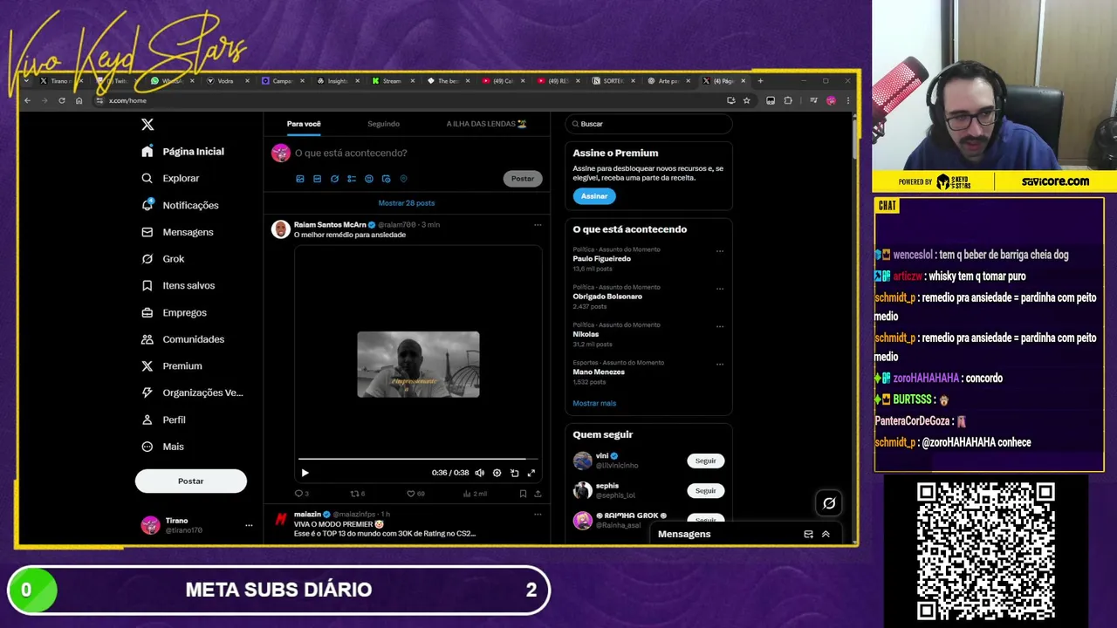View post analytics with 2 mil views
1117x628 pixels.
coord(476,494)
